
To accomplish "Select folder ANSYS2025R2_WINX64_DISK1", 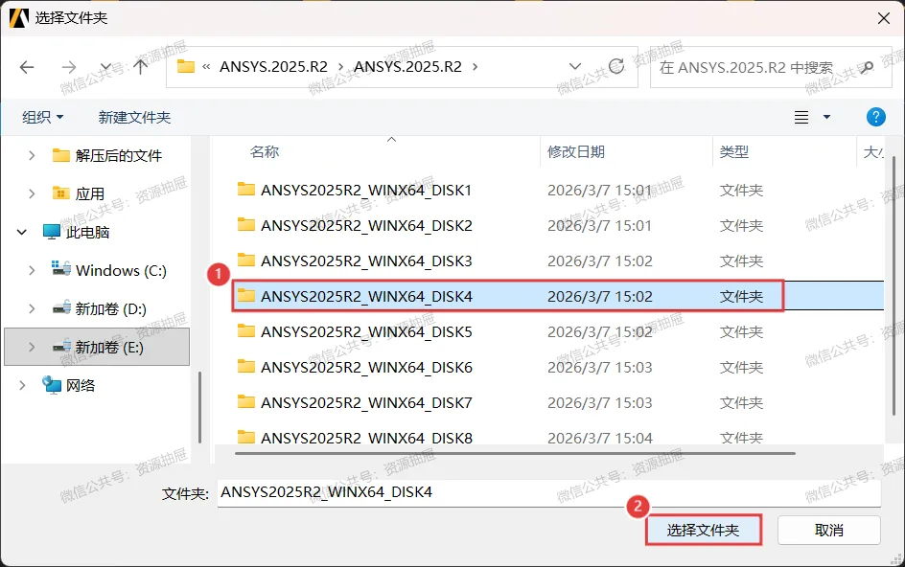I will 366,191.
